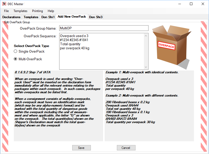The width and height of the screenshot is (209, 154).
Task: Switch to the Don Shi3 tab
Action: pos(96,17)
